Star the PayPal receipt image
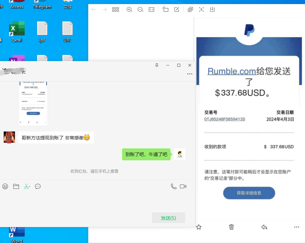 199,227
